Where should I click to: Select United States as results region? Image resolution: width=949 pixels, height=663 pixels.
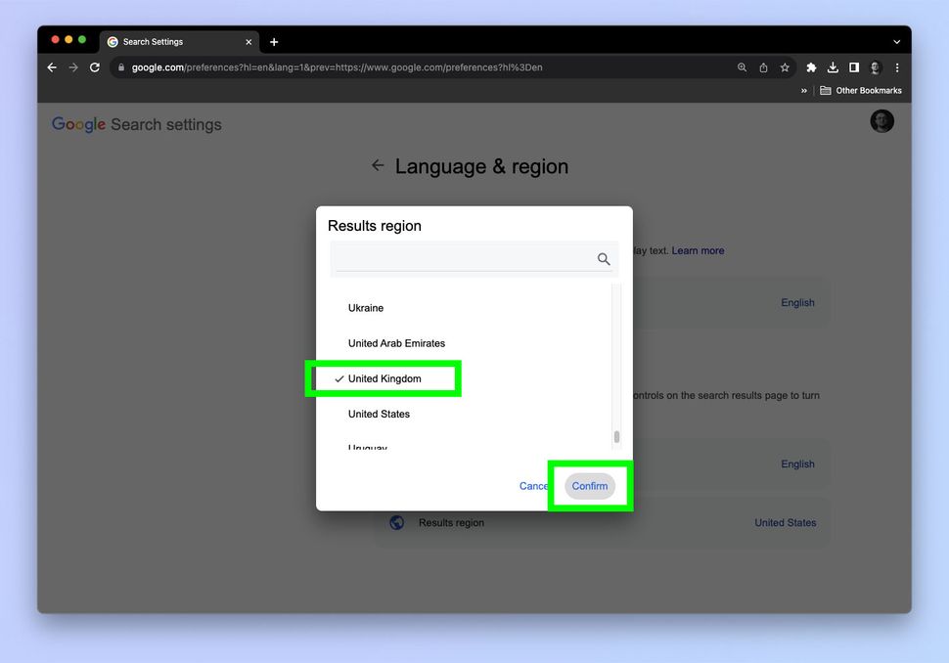380,414
